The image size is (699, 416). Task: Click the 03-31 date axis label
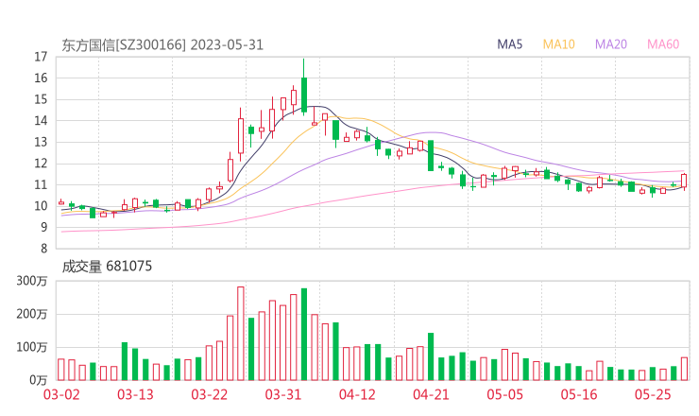[x=283, y=394]
